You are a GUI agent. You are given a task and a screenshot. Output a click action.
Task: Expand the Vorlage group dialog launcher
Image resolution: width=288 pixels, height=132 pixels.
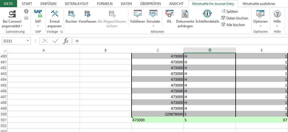click(61, 32)
